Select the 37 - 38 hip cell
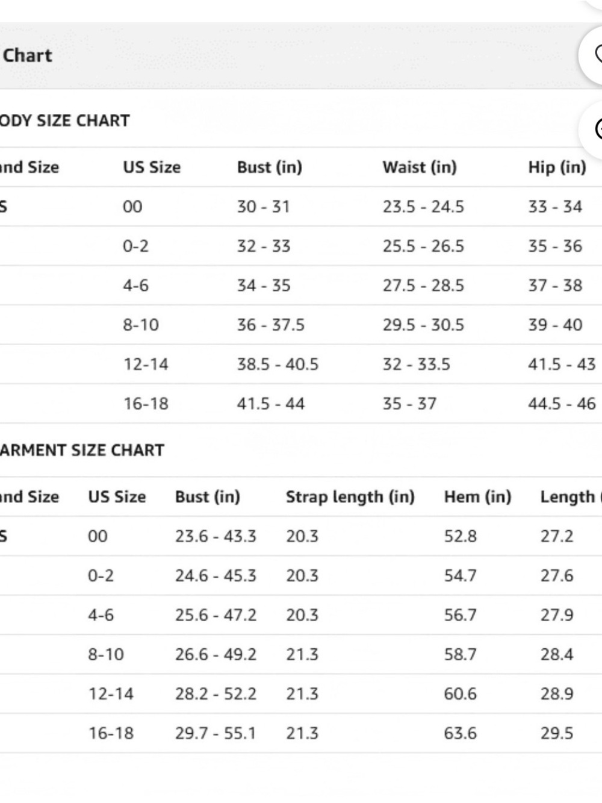 (556, 285)
